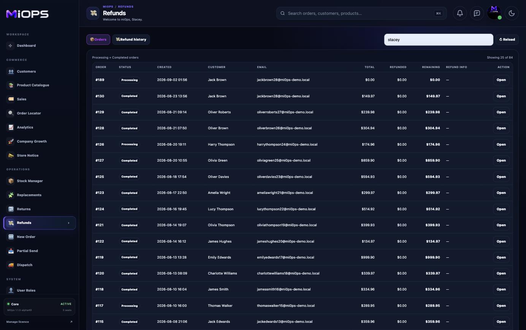This screenshot has width=526, height=330.
Task: Click the Company Growth rocket icon
Action: coord(11,141)
